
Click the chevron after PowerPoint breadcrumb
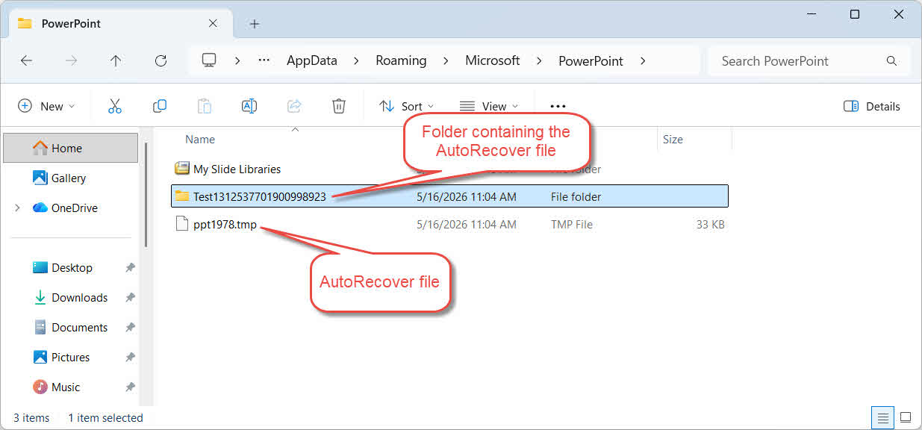(x=642, y=61)
